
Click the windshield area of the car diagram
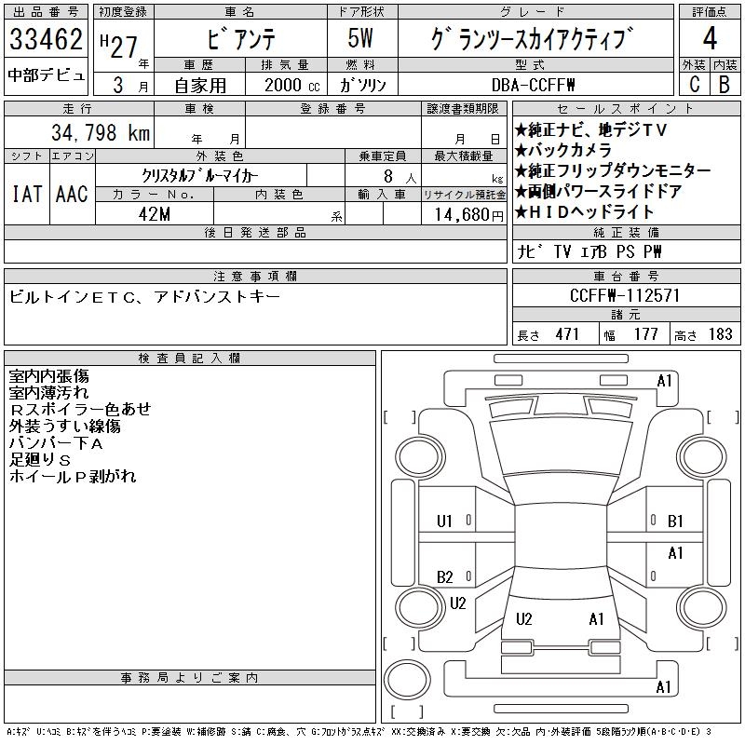[557, 438]
